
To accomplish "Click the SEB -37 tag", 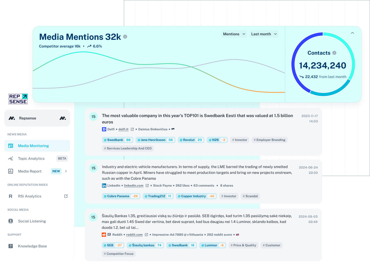I will pos(113,245).
